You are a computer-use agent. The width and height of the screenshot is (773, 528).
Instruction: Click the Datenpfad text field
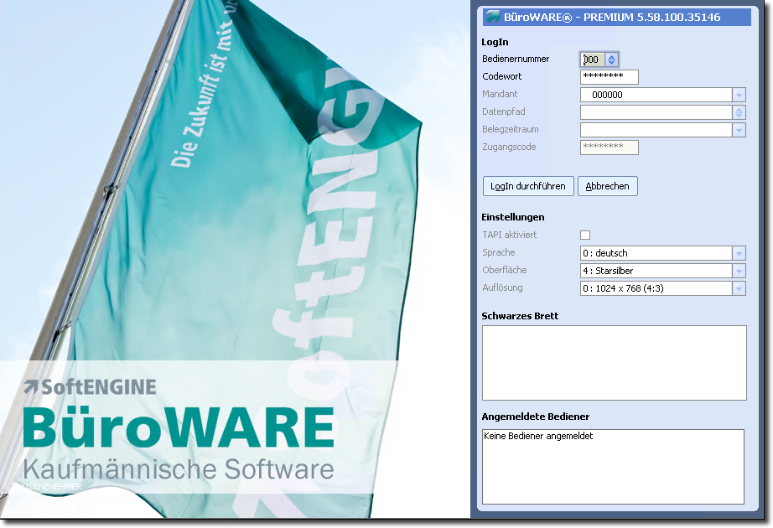[x=656, y=112]
